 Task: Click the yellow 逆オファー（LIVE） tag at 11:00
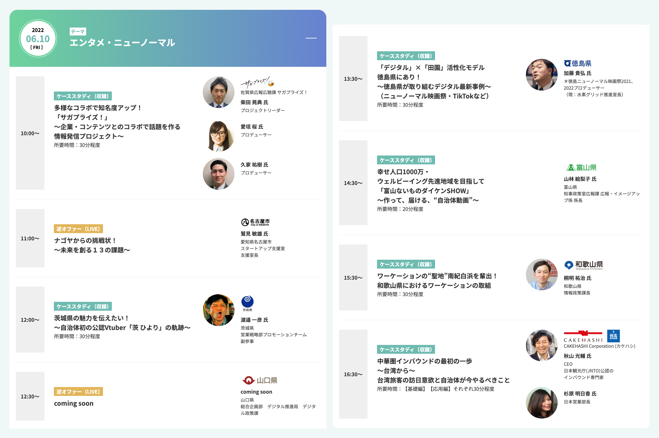coord(78,229)
